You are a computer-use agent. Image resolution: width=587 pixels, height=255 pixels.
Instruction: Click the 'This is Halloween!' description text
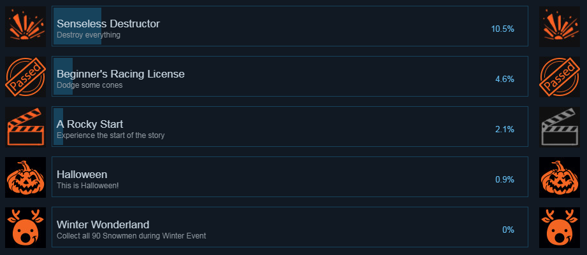[x=87, y=186]
